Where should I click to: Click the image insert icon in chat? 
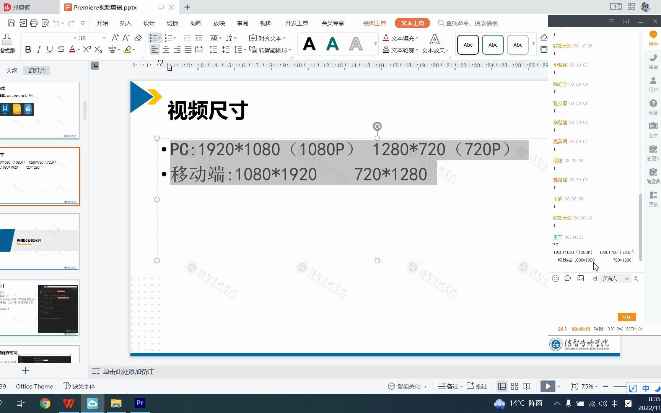point(581,278)
